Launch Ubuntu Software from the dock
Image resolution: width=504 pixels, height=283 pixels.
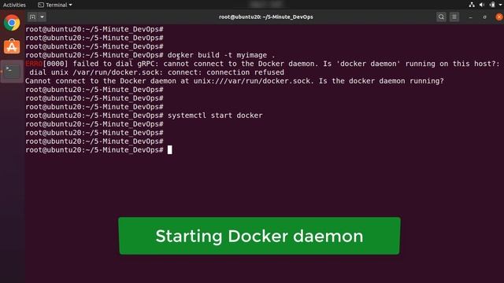(12, 46)
